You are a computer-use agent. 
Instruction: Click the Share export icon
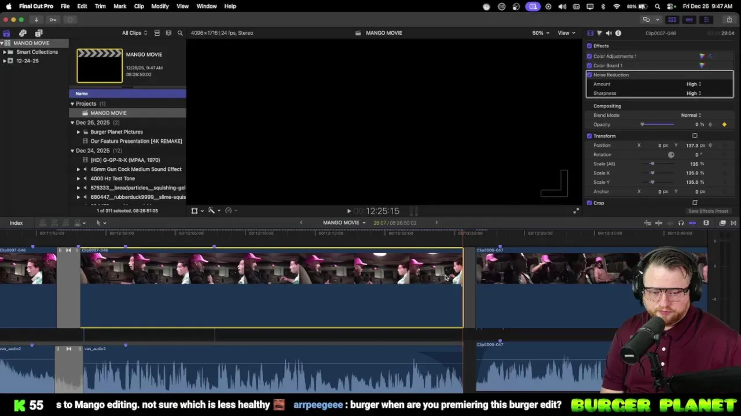[729, 20]
